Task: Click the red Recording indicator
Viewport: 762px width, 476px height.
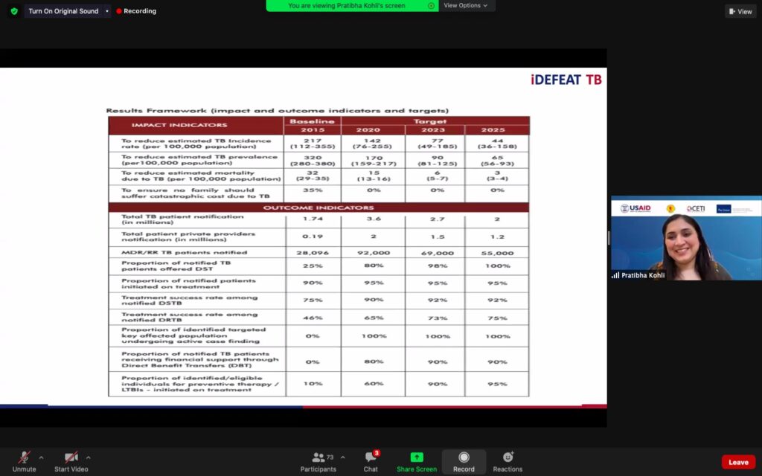Action: (x=136, y=11)
